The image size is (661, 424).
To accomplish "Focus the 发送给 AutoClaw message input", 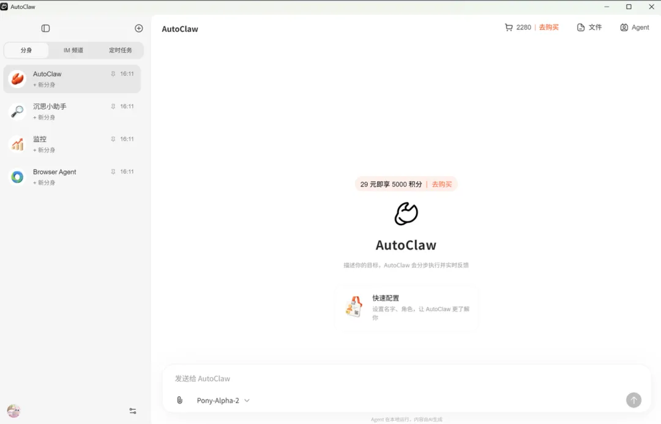I will (x=406, y=379).
